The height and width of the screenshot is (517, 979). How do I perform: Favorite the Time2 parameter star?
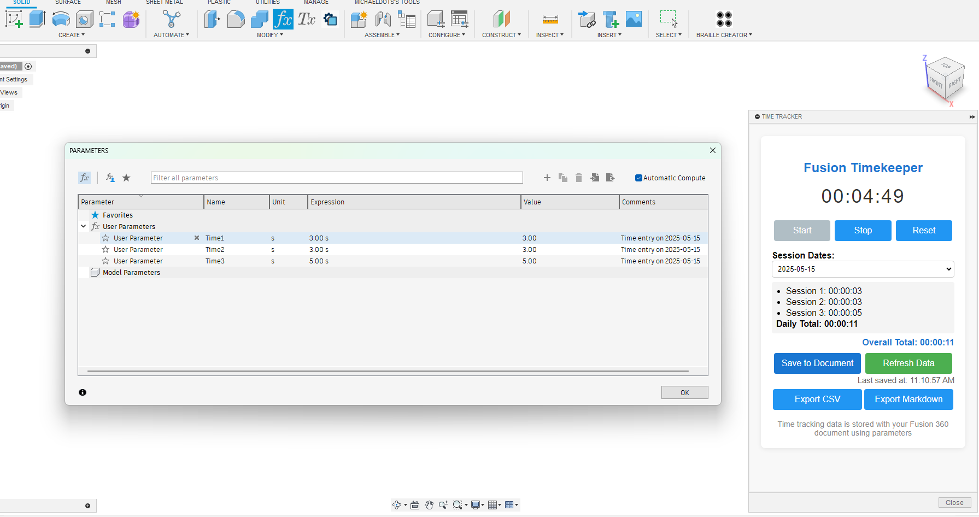point(105,250)
